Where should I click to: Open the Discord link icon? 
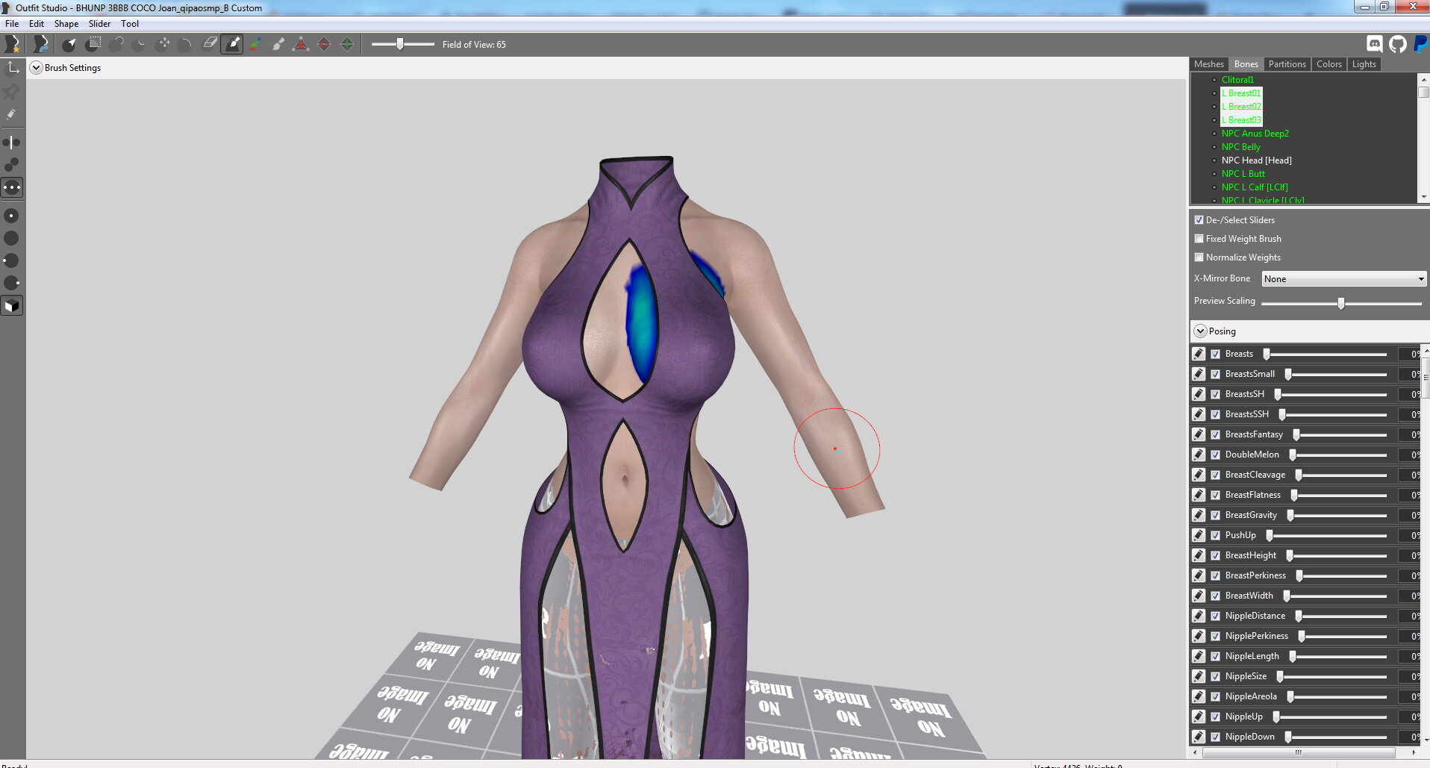coord(1374,44)
